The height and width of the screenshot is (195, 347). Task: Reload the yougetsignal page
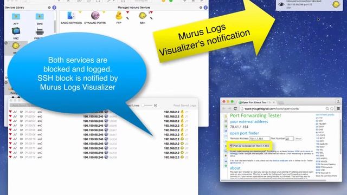coord(235,108)
